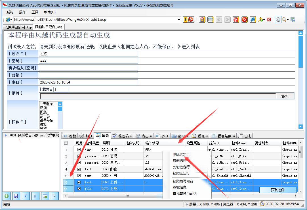
Task: Expand the A001.风越项目范例 tree node
Action: click(x=6, y=135)
